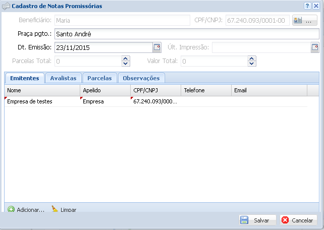Viewport: 324px width, 230px height.
Task: Open beneficiary lookup card button
Action: 304,21
